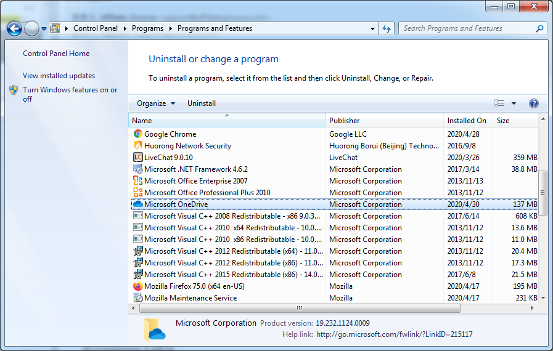Click the vertical scrollbar up arrow
The image size is (553, 351).
pos(543,119)
